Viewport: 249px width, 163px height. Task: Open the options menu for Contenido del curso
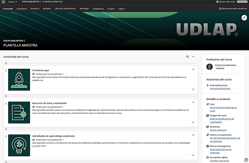(x=193, y=57)
